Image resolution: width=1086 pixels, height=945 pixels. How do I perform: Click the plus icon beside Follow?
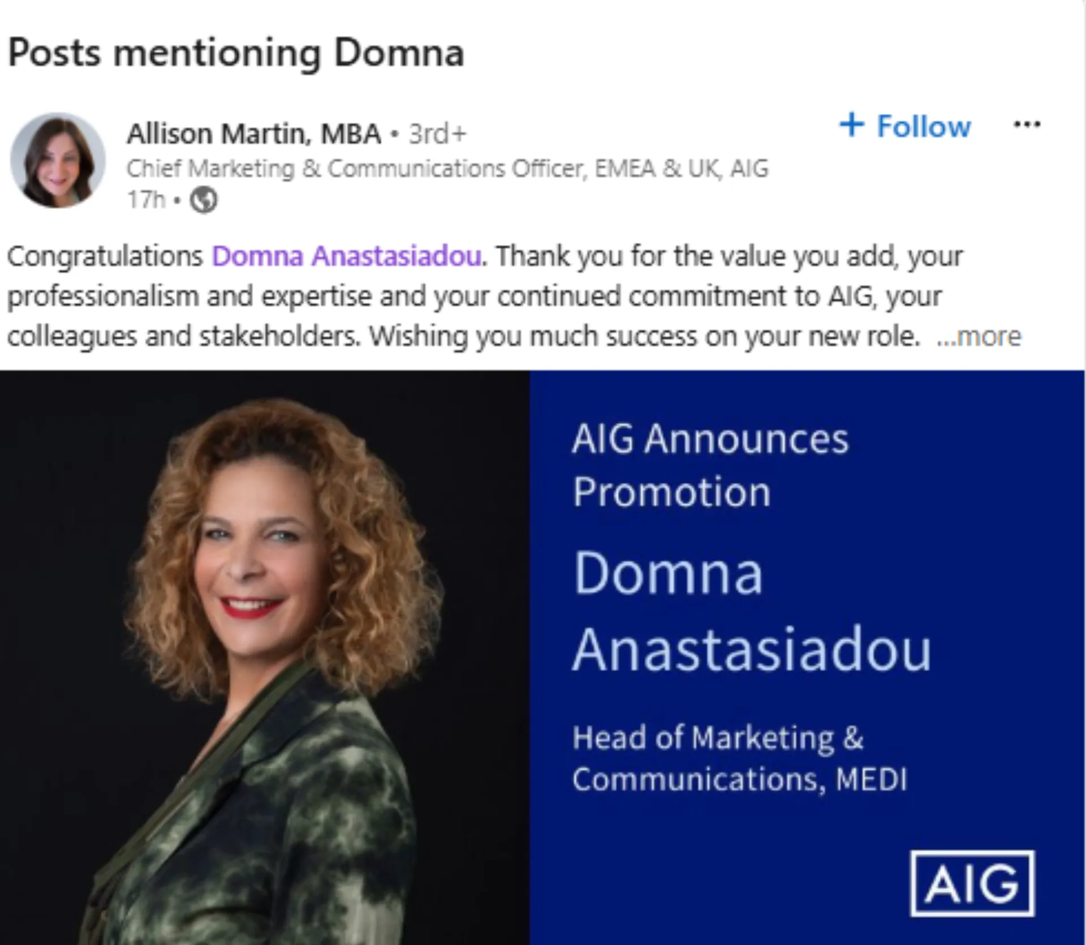tap(852, 124)
